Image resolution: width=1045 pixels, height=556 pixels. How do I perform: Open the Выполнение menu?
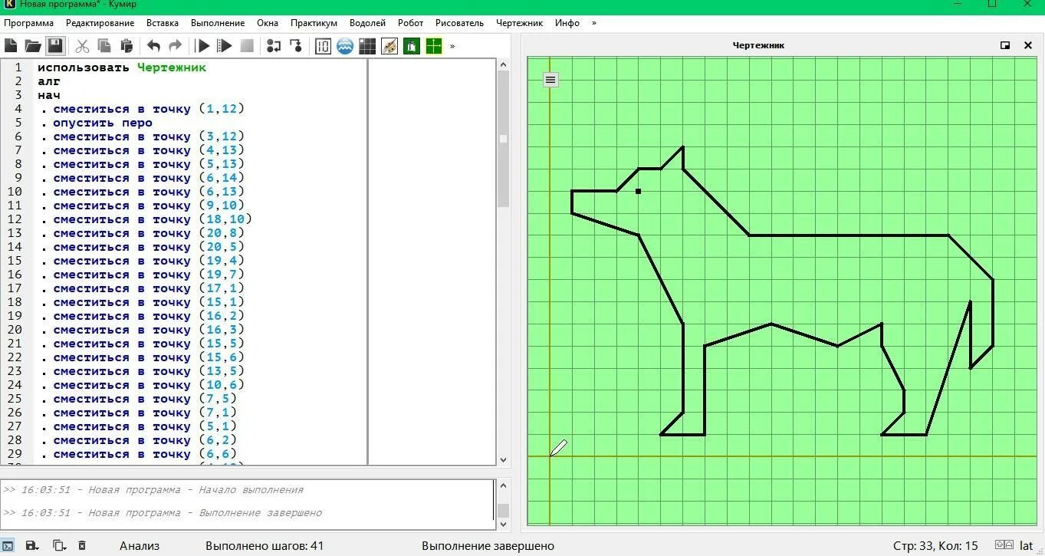(x=218, y=23)
